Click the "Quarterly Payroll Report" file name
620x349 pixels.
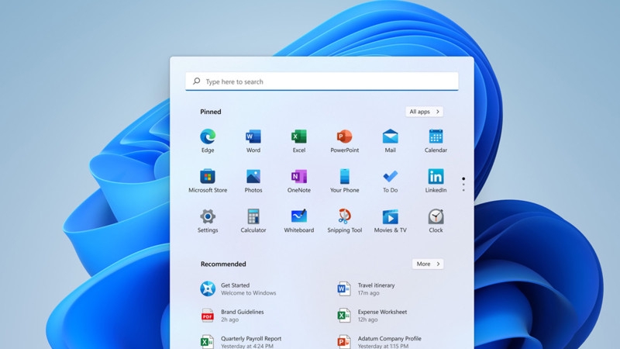click(251, 338)
